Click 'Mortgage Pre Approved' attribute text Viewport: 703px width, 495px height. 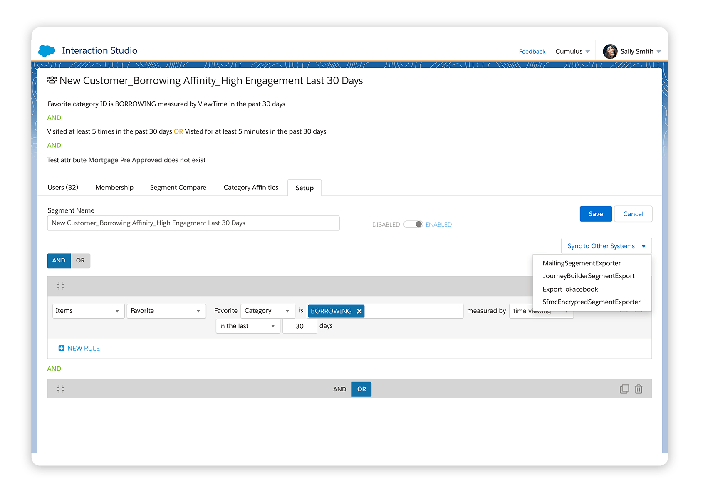(x=125, y=160)
